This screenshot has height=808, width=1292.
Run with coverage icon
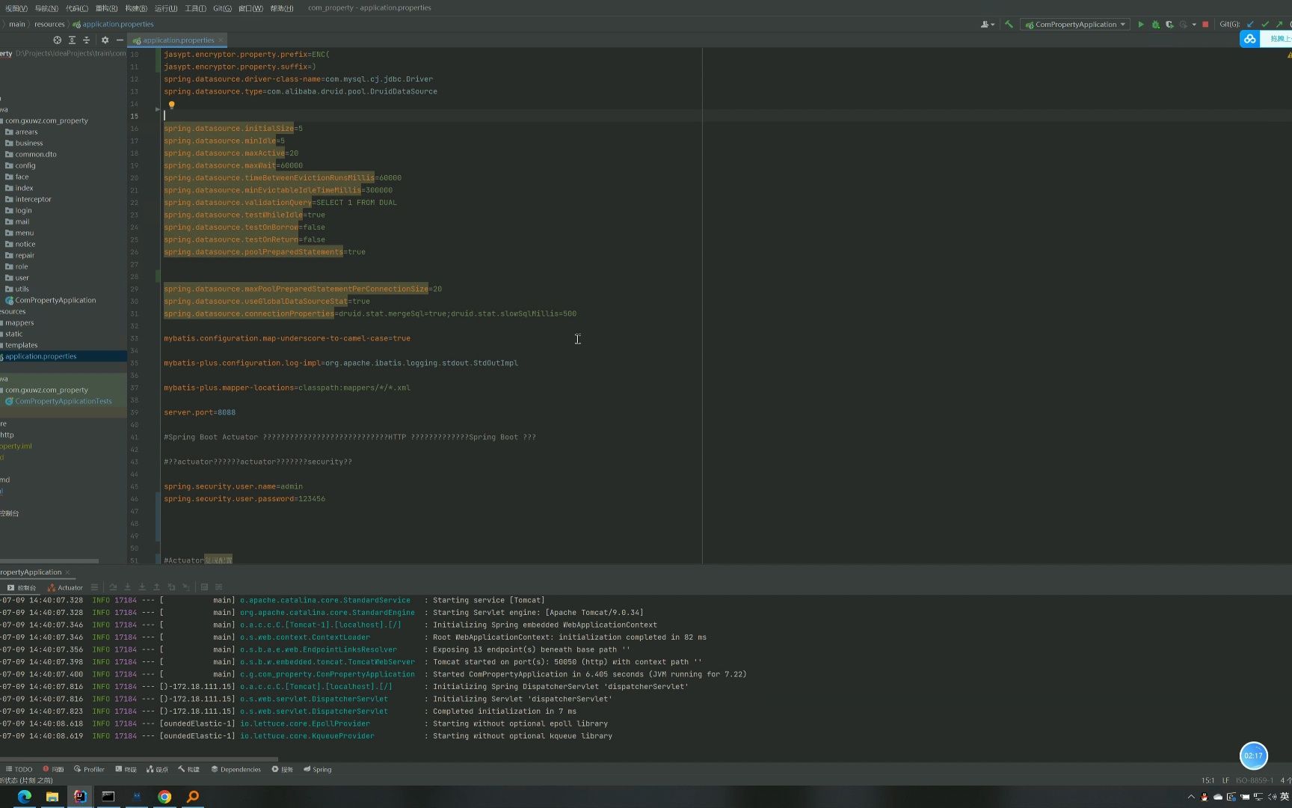coord(1169,24)
